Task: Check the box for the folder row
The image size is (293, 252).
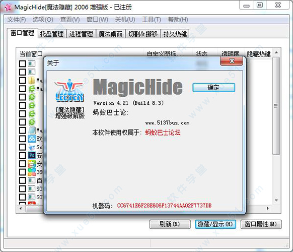Action: (23, 81)
